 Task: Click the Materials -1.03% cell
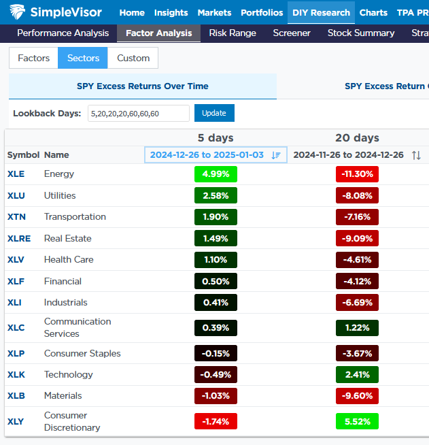tap(216, 395)
